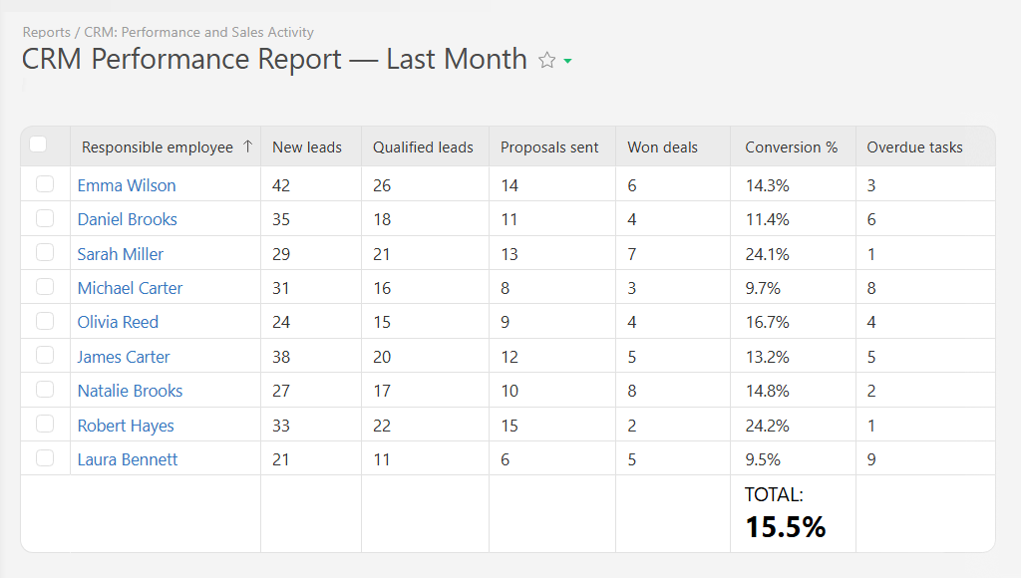The image size is (1021, 578).
Task: Sort by Conversion % column header
Action: click(x=791, y=147)
